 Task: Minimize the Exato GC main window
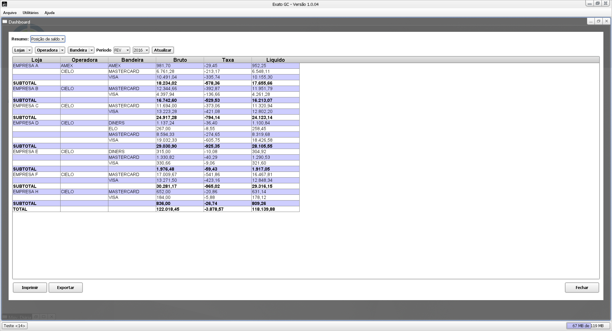point(590,4)
